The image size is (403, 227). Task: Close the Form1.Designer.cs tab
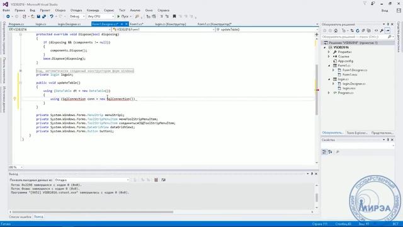tap(127, 24)
